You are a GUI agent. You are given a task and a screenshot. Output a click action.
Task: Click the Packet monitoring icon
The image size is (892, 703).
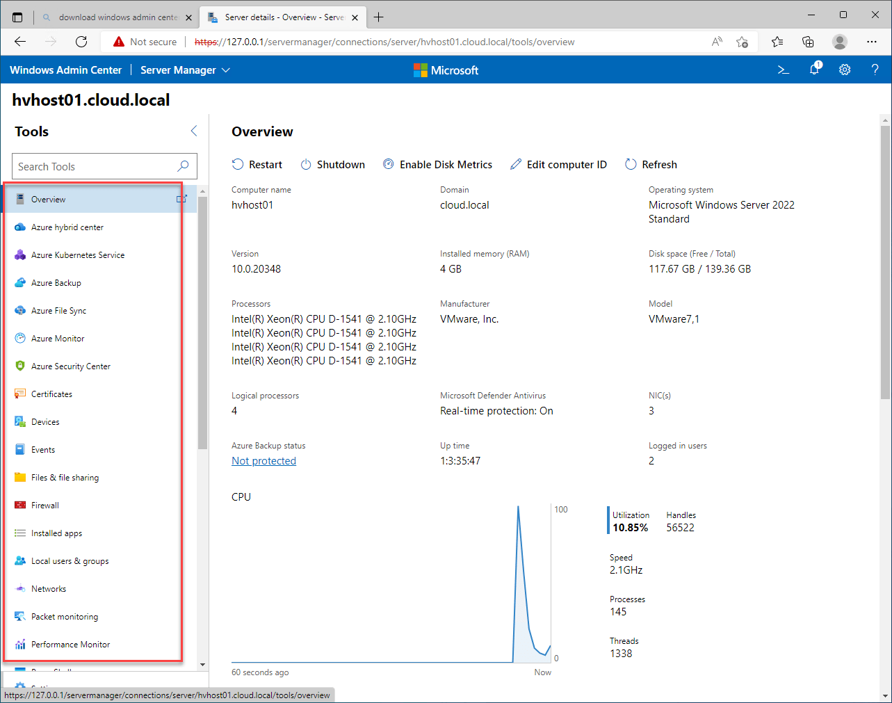click(20, 617)
